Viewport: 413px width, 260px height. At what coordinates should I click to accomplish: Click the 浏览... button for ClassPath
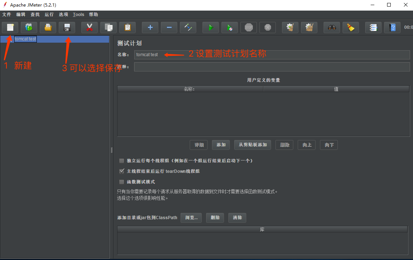[191, 218]
